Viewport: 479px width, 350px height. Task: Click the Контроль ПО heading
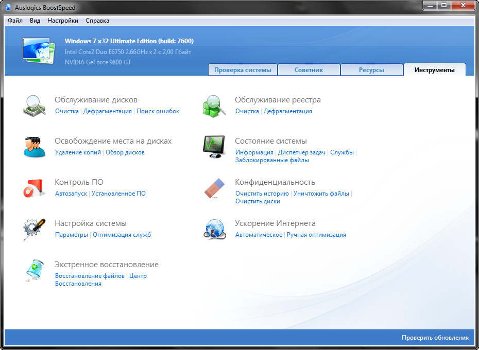(x=79, y=182)
